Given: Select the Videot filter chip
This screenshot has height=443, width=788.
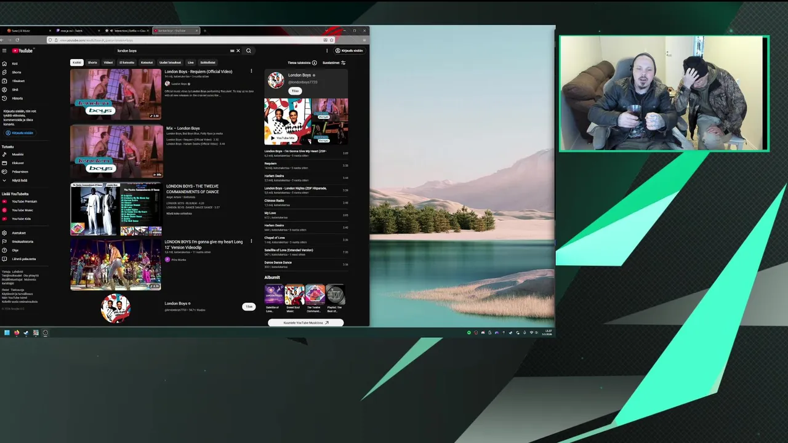Looking at the screenshot, I should [x=108, y=62].
